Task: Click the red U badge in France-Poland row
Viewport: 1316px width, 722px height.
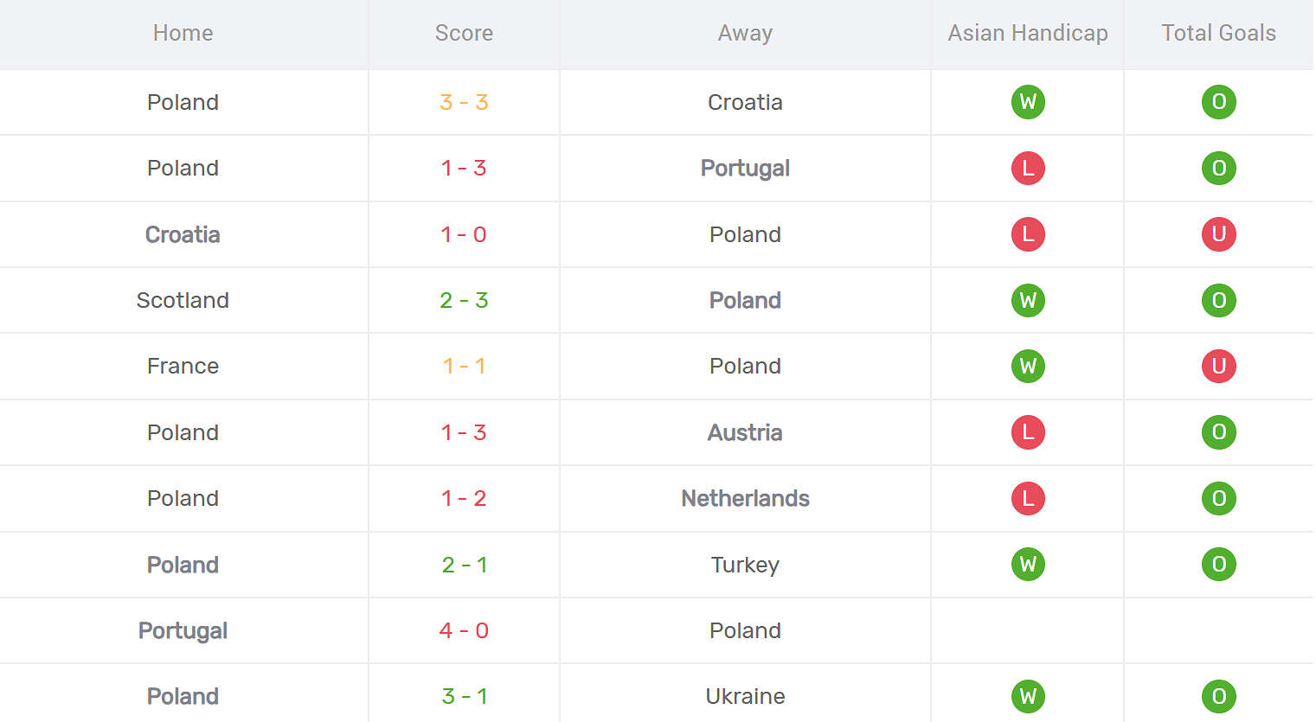Action: tap(1218, 366)
